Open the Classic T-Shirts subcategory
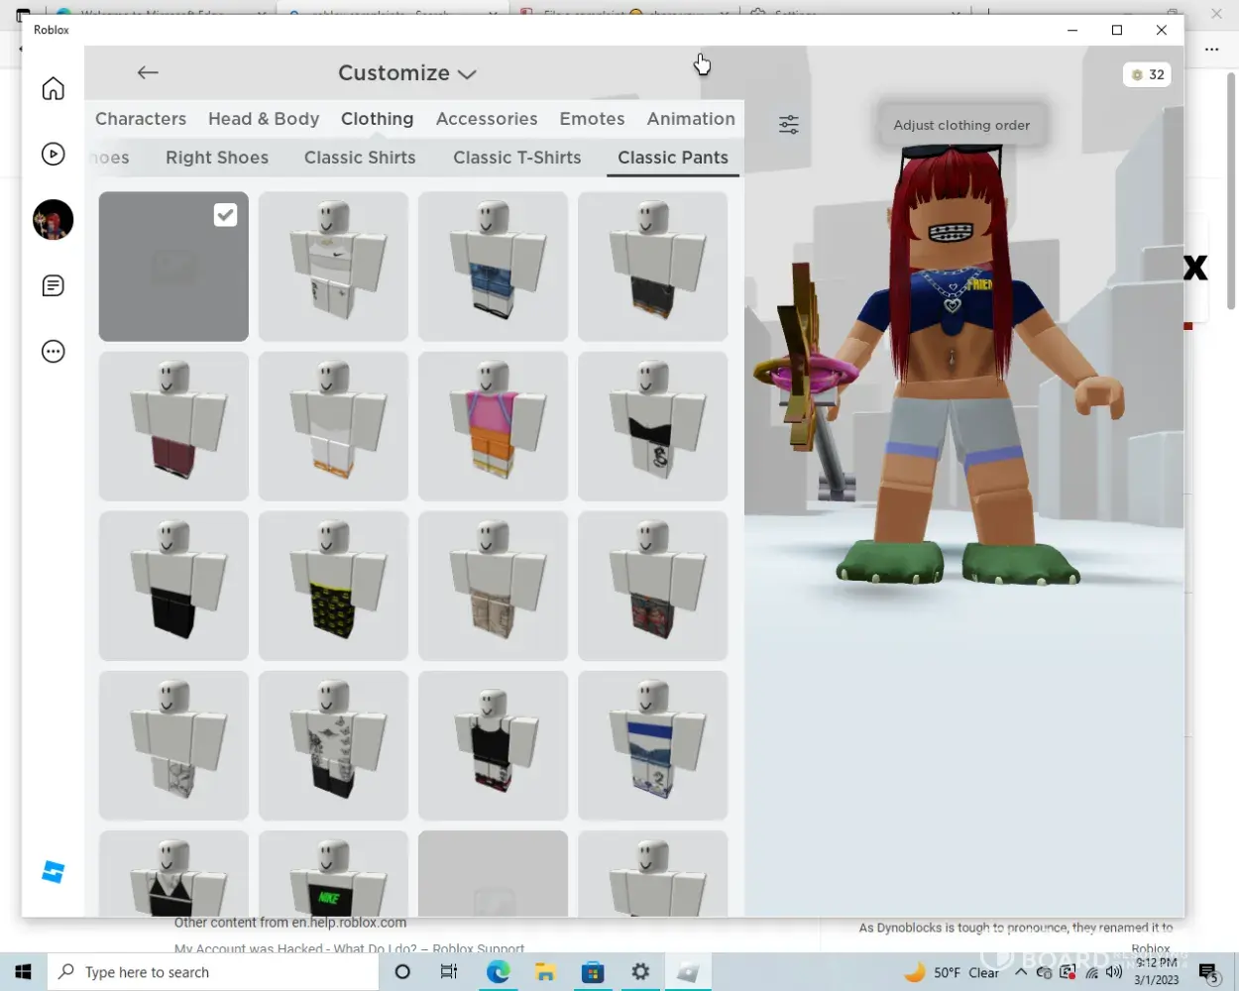1239x991 pixels. (517, 158)
